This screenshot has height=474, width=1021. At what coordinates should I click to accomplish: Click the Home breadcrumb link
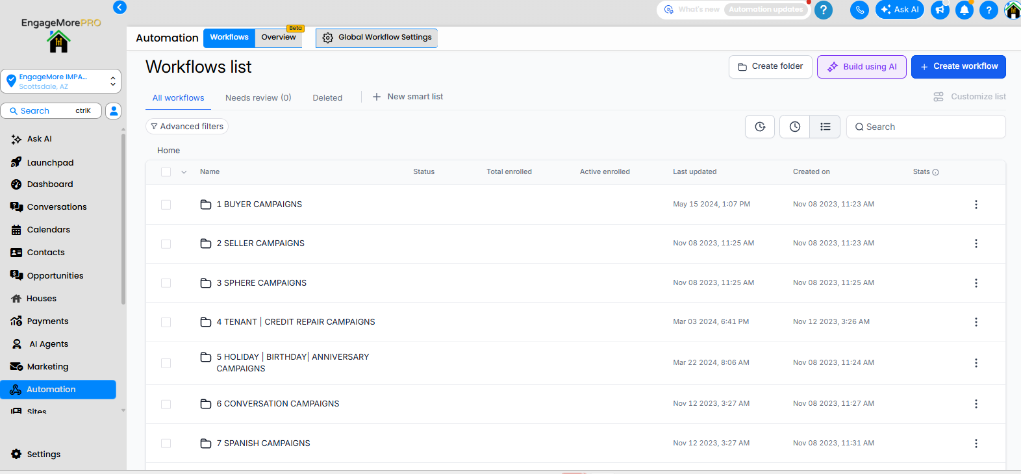[x=168, y=151]
